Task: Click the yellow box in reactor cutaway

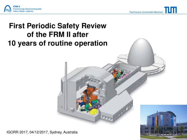Action: click(94, 112)
